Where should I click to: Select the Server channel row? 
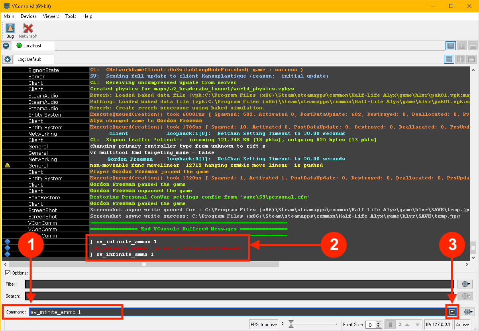coord(36,76)
